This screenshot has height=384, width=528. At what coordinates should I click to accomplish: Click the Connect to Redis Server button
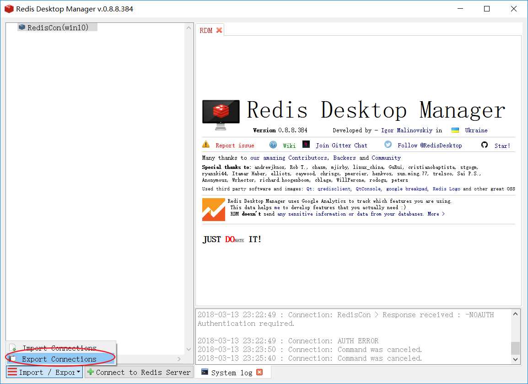[x=139, y=372]
